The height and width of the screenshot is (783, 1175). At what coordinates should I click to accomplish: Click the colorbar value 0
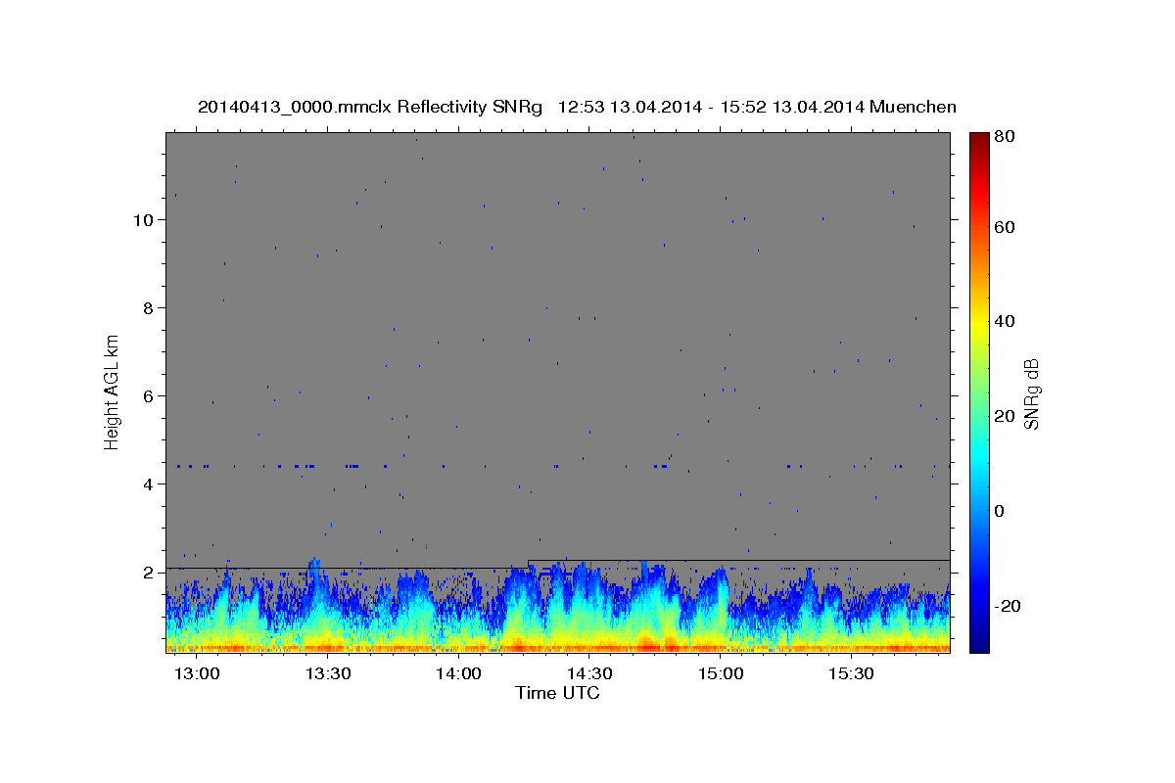pos(1001,511)
